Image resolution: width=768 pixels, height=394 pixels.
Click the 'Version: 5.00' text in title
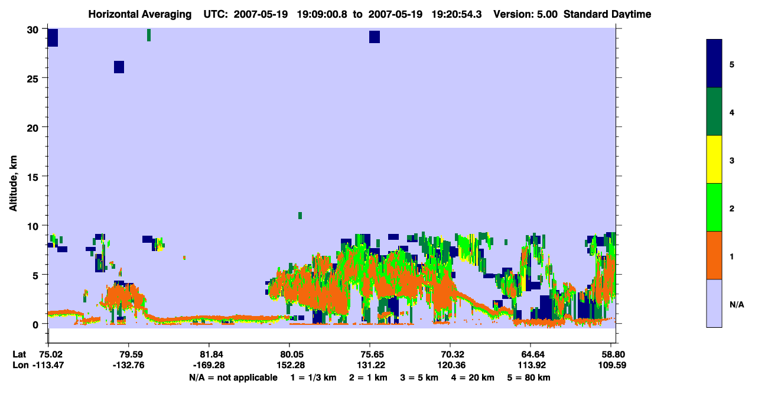coord(526,14)
